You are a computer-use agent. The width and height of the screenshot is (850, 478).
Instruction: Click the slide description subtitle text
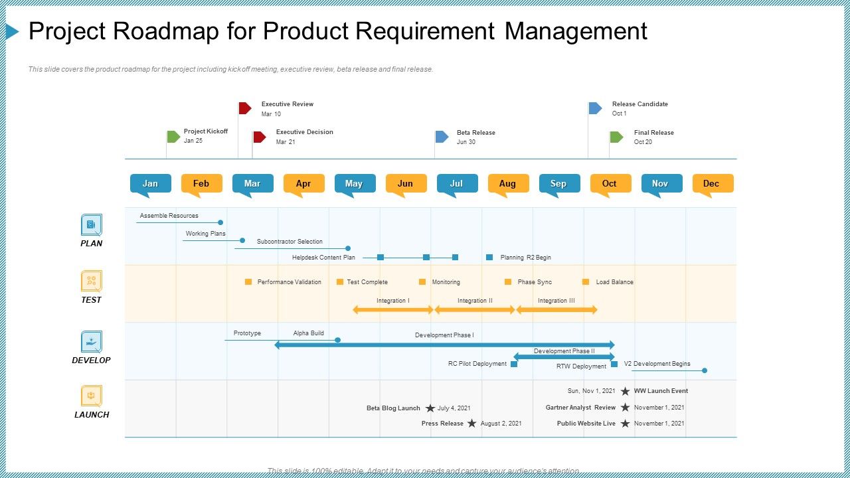click(230, 69)
